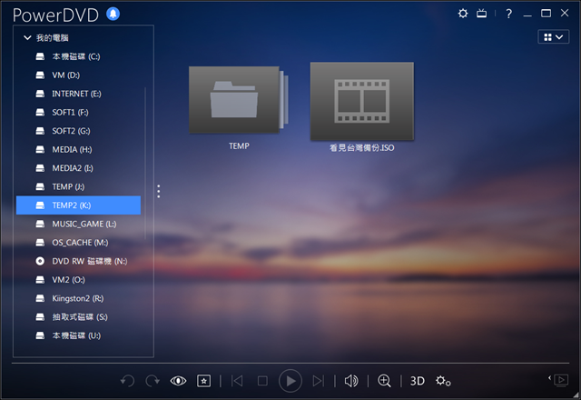The height and width of the screenshot is (400, 581).
Task: Select SOFT1 (F:) drive
Action: [x=79, y=112]
